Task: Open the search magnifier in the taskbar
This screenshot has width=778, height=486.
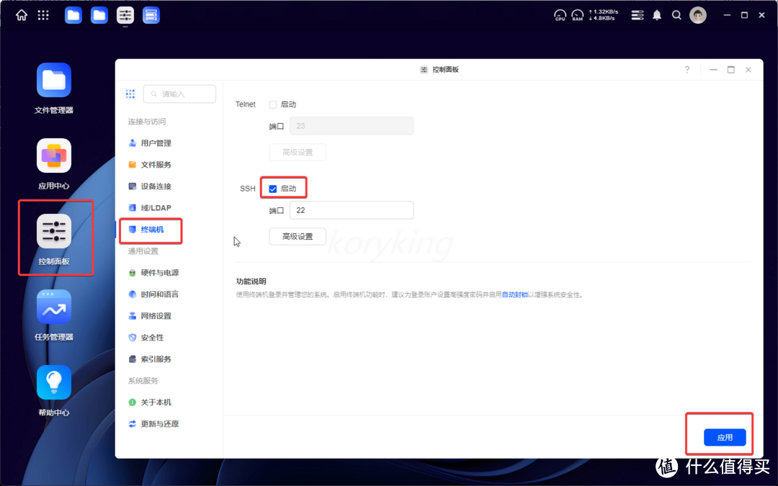Action: 676,14
